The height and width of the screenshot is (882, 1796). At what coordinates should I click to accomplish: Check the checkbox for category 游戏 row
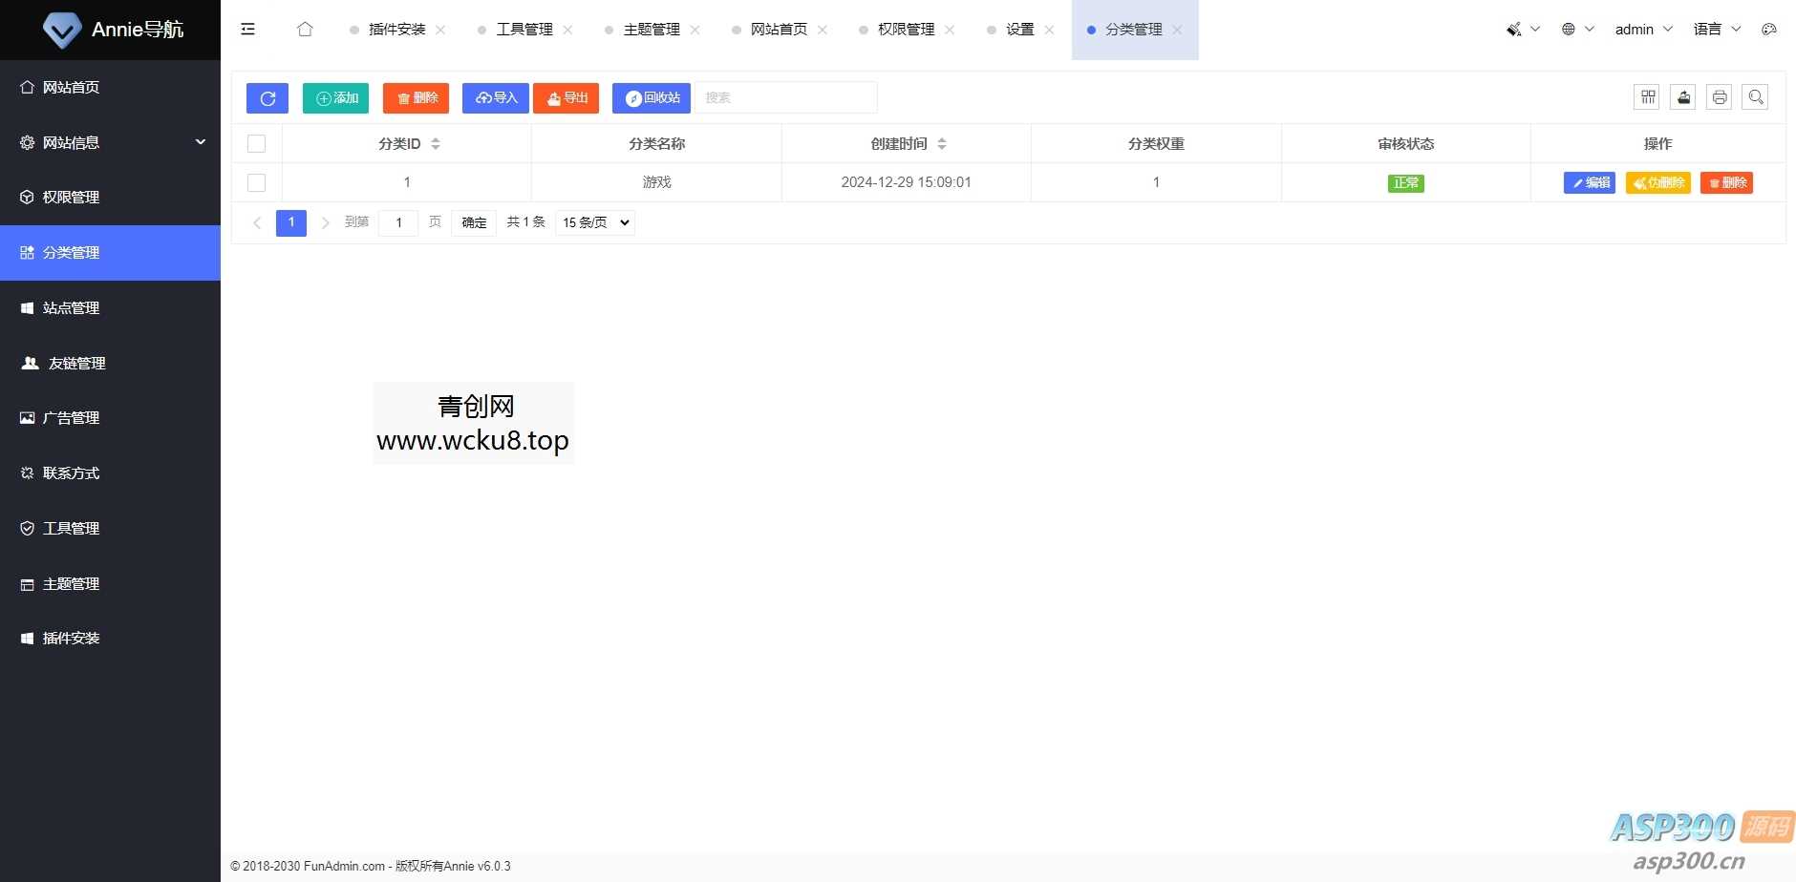tap(256, 182)
